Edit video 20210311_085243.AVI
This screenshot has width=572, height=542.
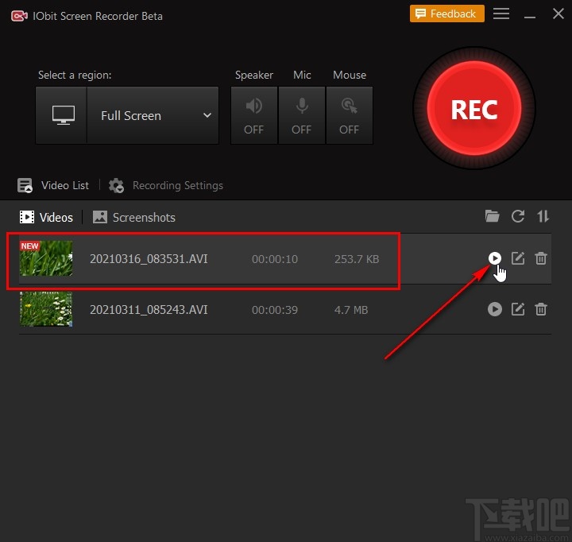tap(518, 309)
